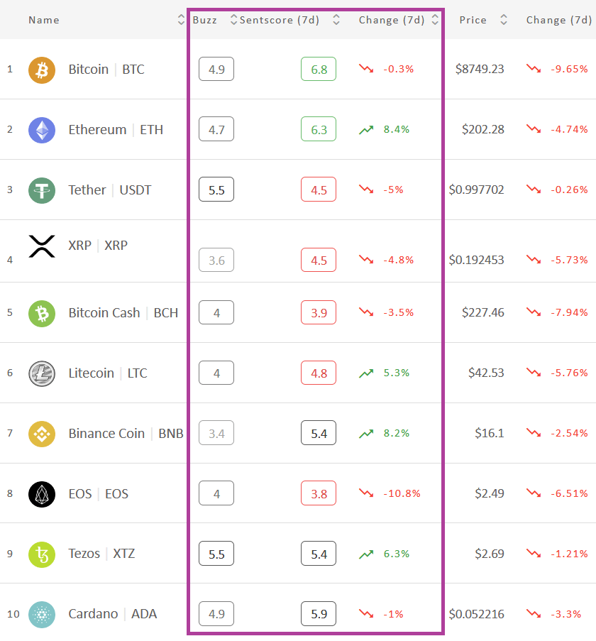
Task: Sort by Buzz column sort arrows
Action: coord(233,20)
